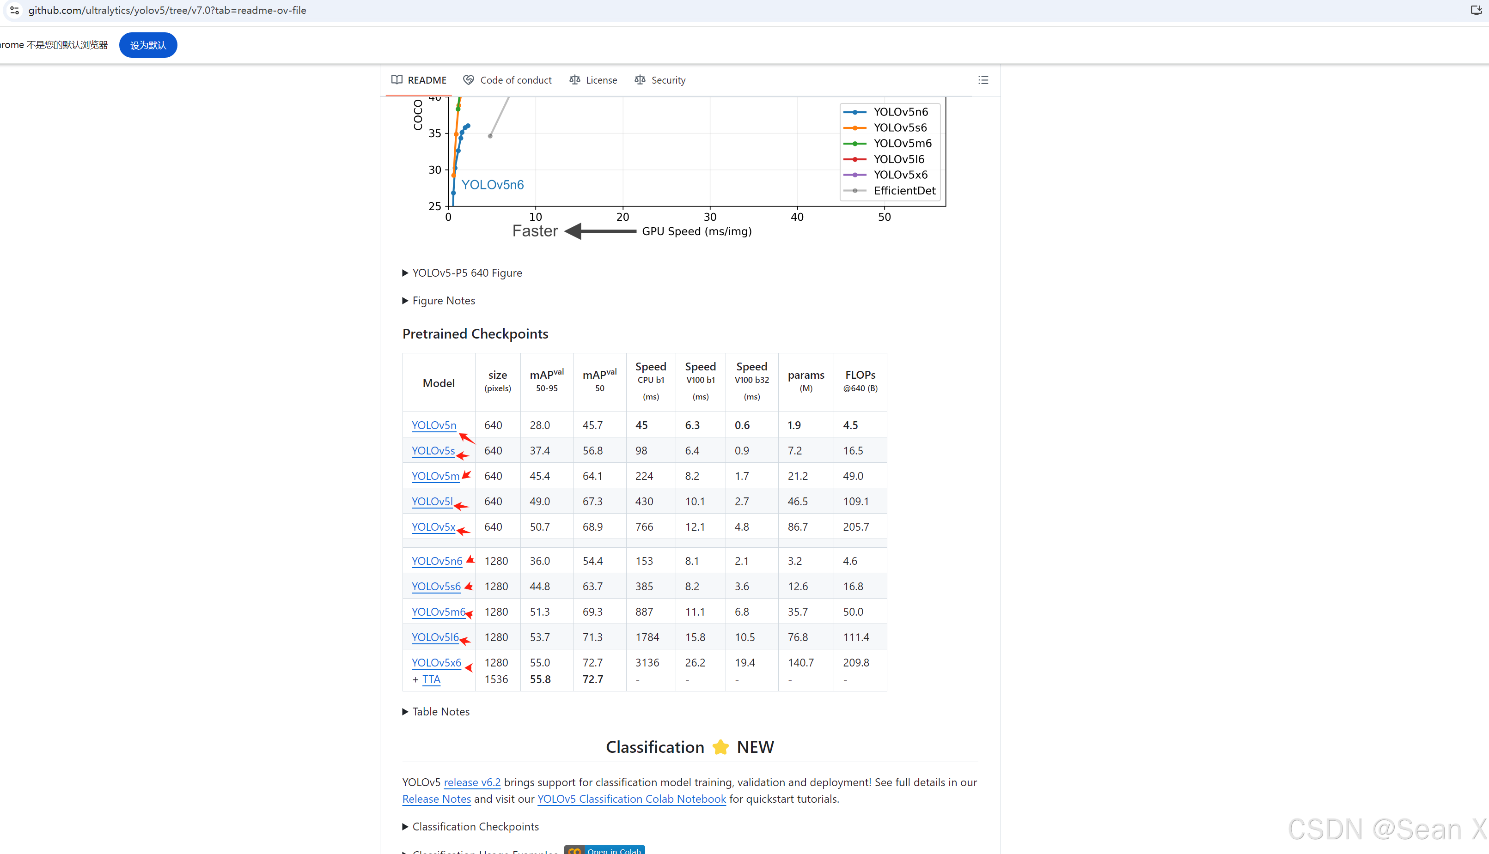Image resolution: width=1489 pixels, height=854 pixels.
Task: Click the EfficientDet legend entry
Action: (890, 191)
